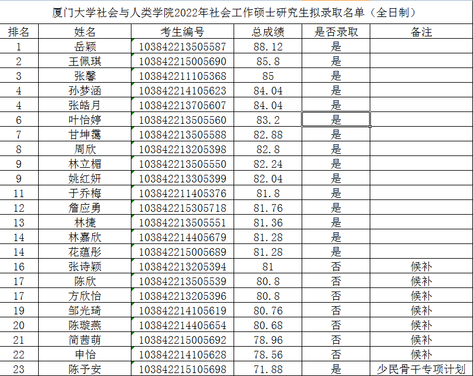Click the 是 cell in 叶怡婷's row
This screenshot has height=376, width=473.
click(336, 120)
